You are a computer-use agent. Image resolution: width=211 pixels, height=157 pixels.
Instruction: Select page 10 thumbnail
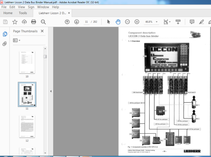27,62
